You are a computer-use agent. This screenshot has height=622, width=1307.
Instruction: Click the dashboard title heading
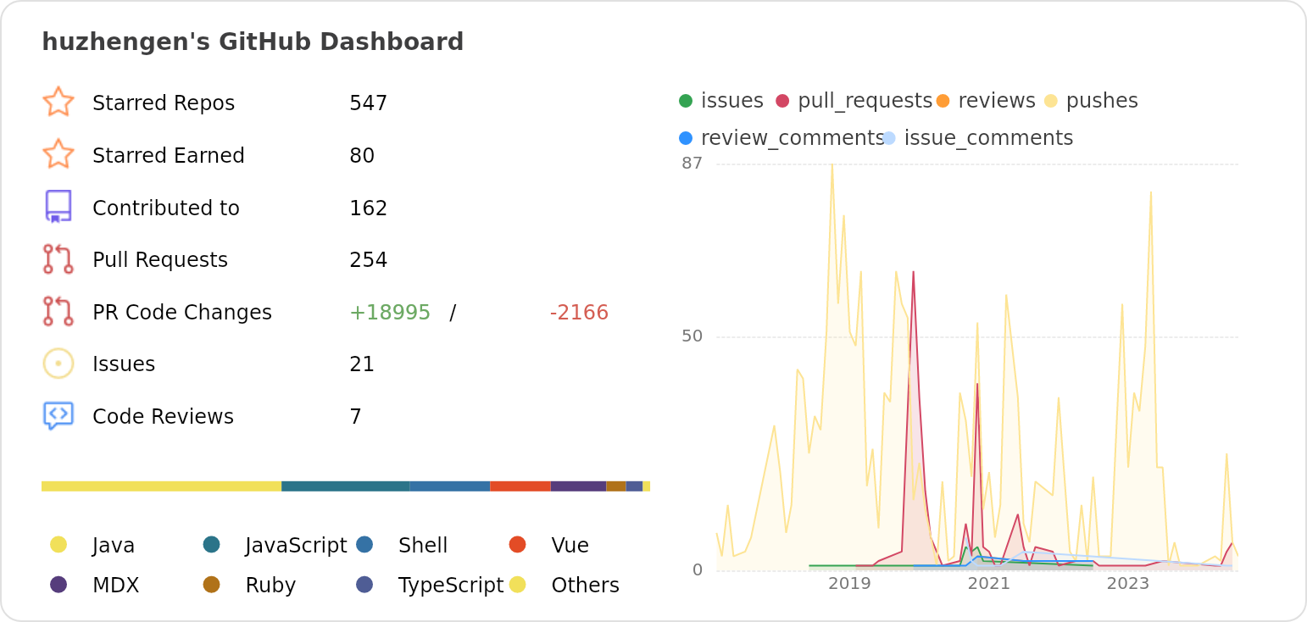click(253, 42)
